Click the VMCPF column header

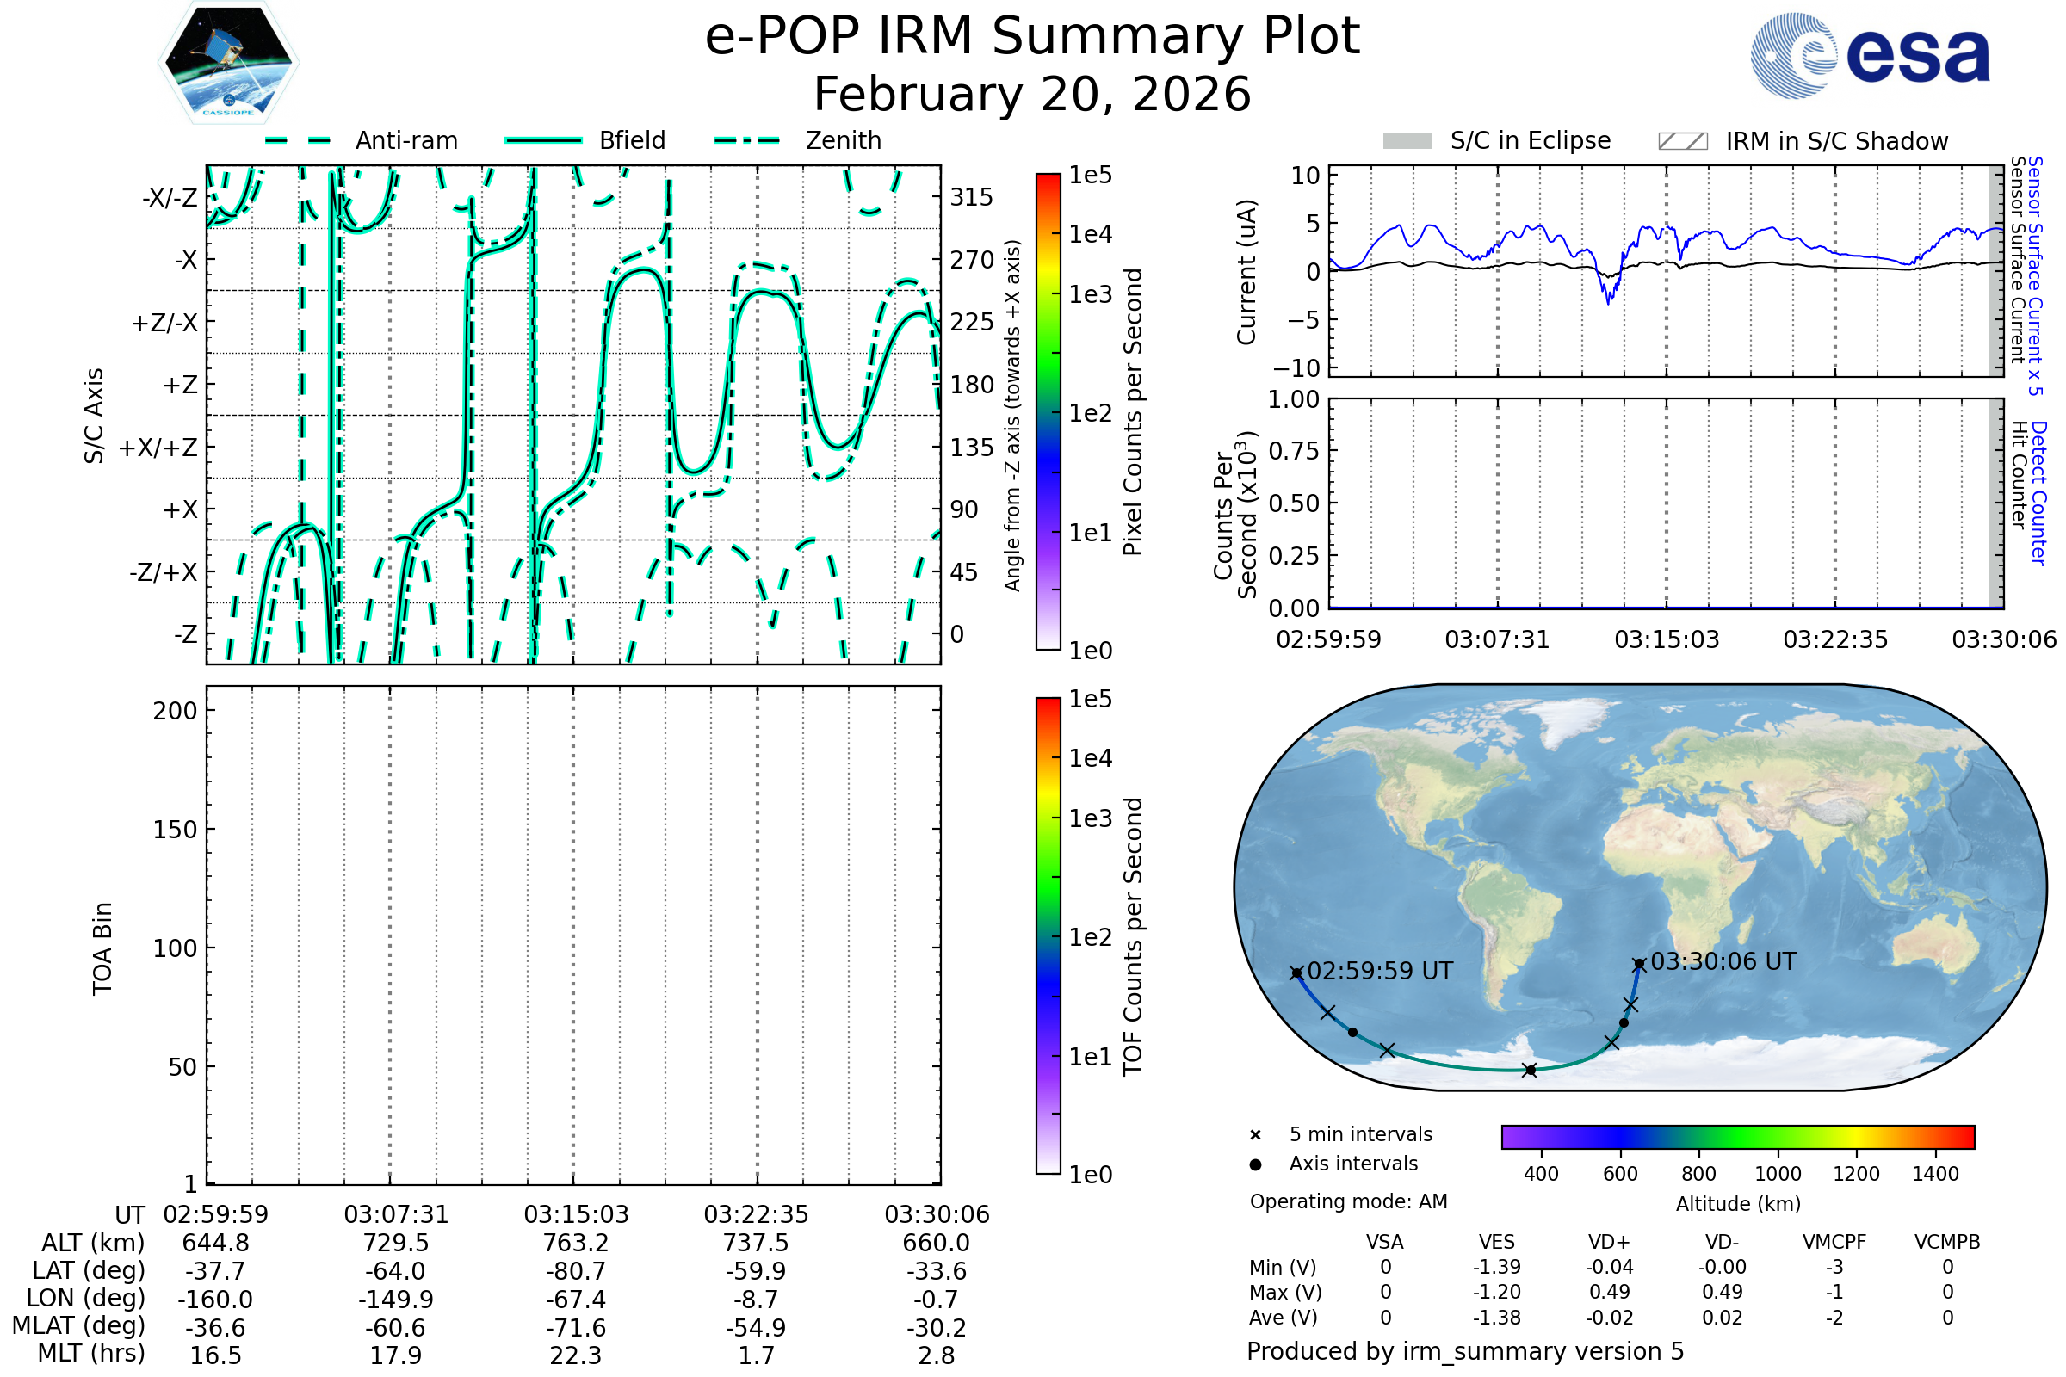[1834, 1243]
